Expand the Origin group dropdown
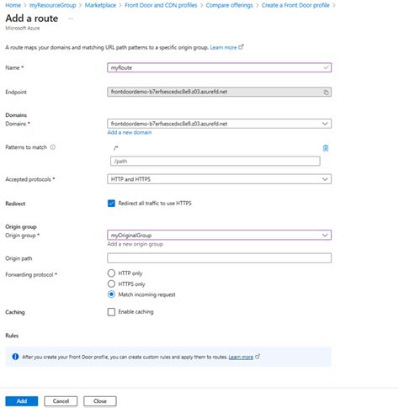This screenshot has height=408, width=399. click(x=219, y=236)
